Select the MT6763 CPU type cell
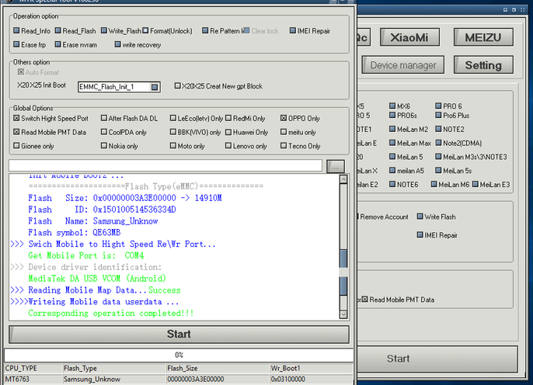This screenshot has height=385, width=533. coord(33,380)
